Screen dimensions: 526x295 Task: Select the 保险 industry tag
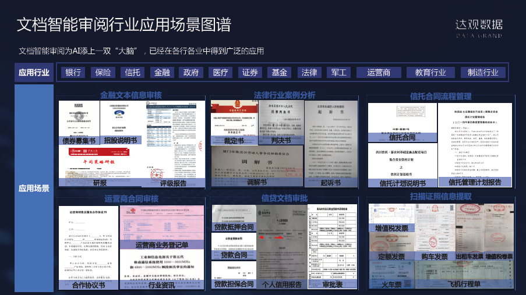pyautogui.click(x=103, y=73)
